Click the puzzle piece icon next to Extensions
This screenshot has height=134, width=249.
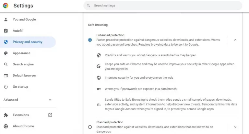coord(6,115)
